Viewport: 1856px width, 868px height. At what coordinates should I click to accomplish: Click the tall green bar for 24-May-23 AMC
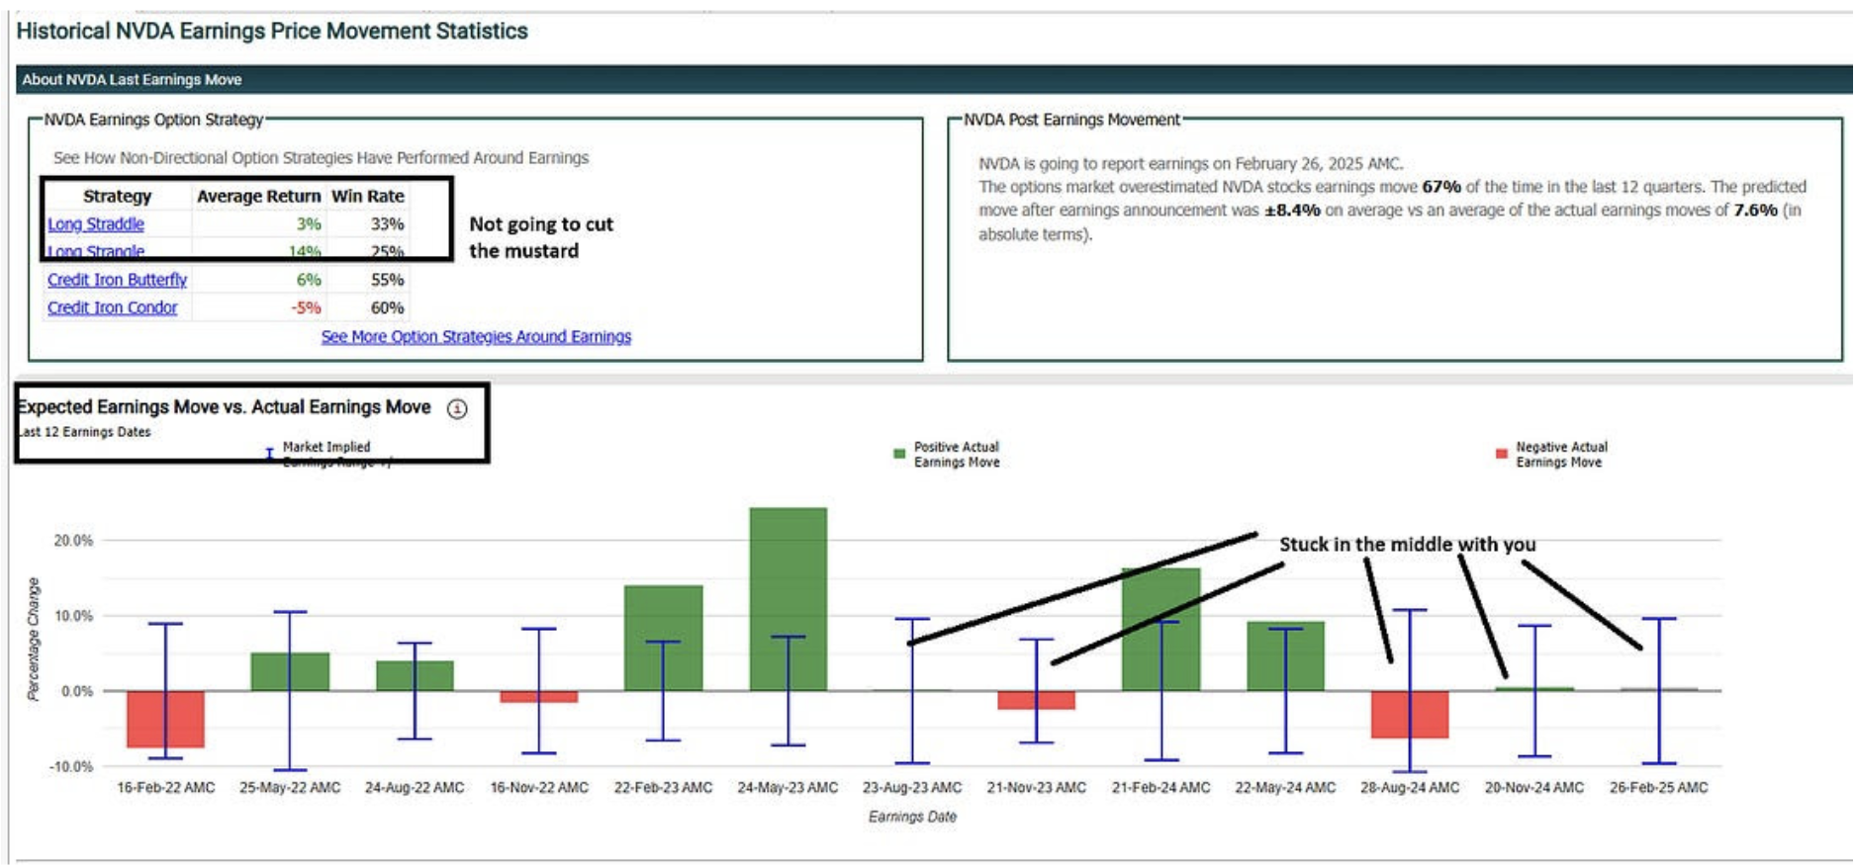click(789, 599)
